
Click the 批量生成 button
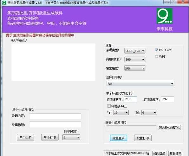pos(119,138)
